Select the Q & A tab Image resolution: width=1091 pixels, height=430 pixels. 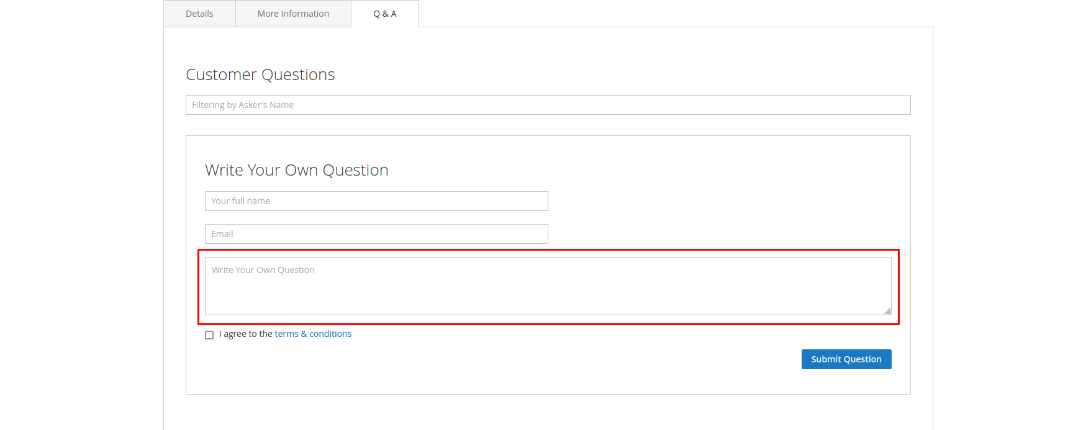tap(385, 14)
